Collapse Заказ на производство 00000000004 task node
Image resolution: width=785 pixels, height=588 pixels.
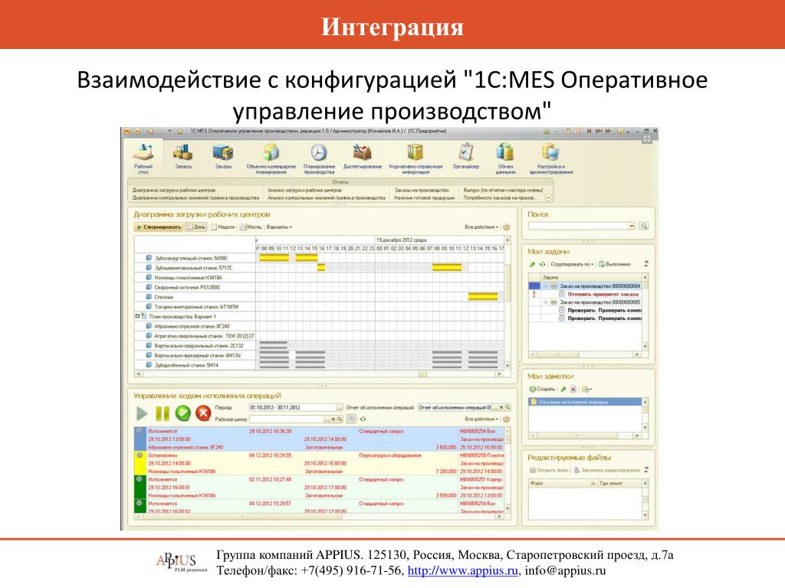tap(545, 286)
